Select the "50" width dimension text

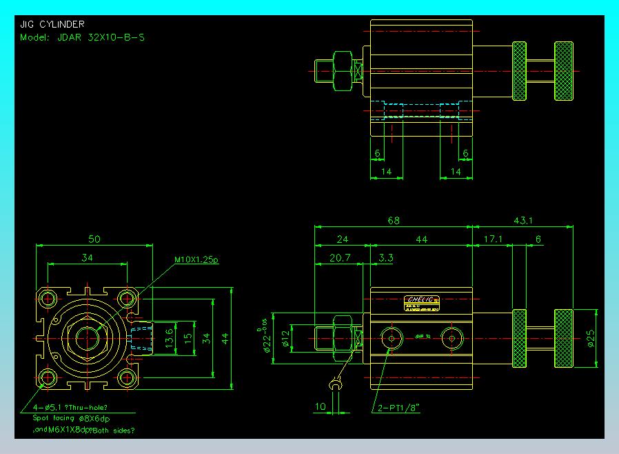94,239
